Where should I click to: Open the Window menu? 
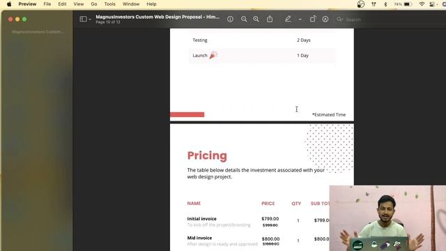coord(131,4)
